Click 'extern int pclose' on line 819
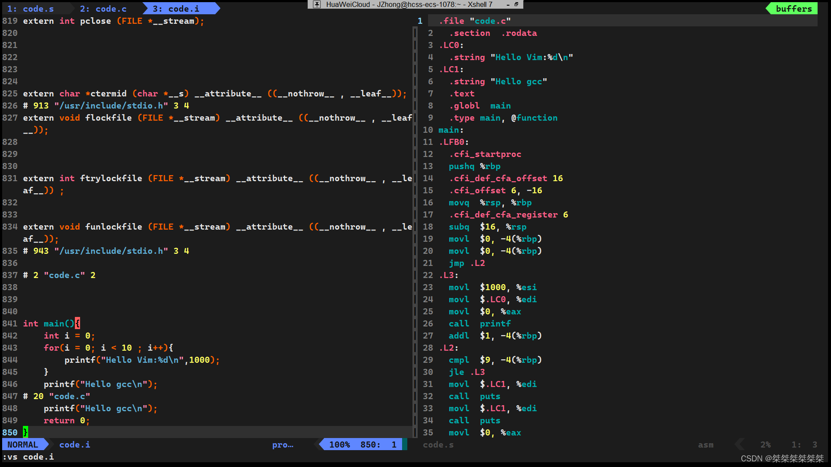831x467 pixels. (113, 21)
